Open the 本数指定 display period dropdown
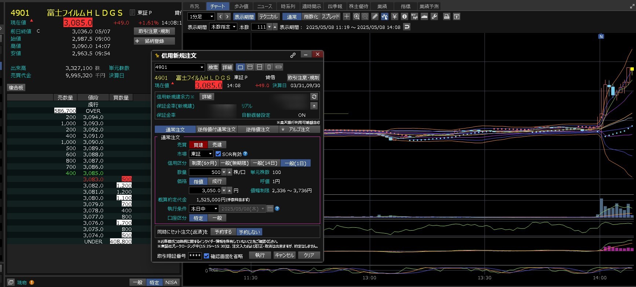The width and height of the screenshot is (636, 287). pyautogui.click(x=223, y=27)
